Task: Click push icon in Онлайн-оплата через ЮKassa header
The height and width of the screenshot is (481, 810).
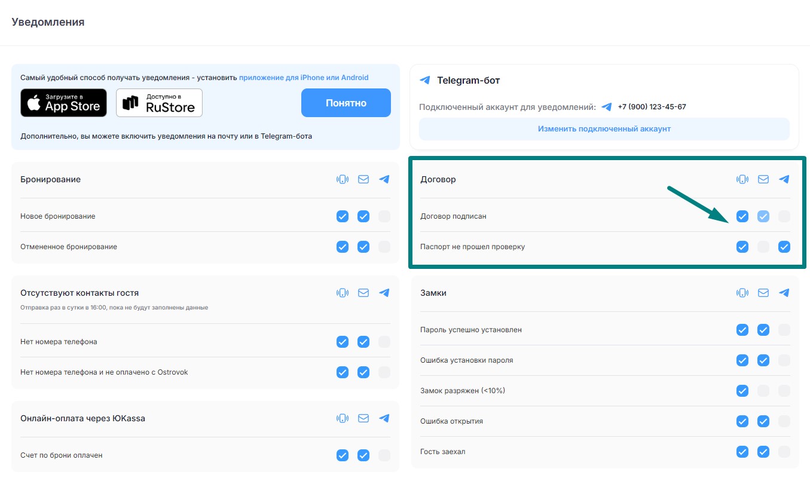Action: [x=343, y=418]
